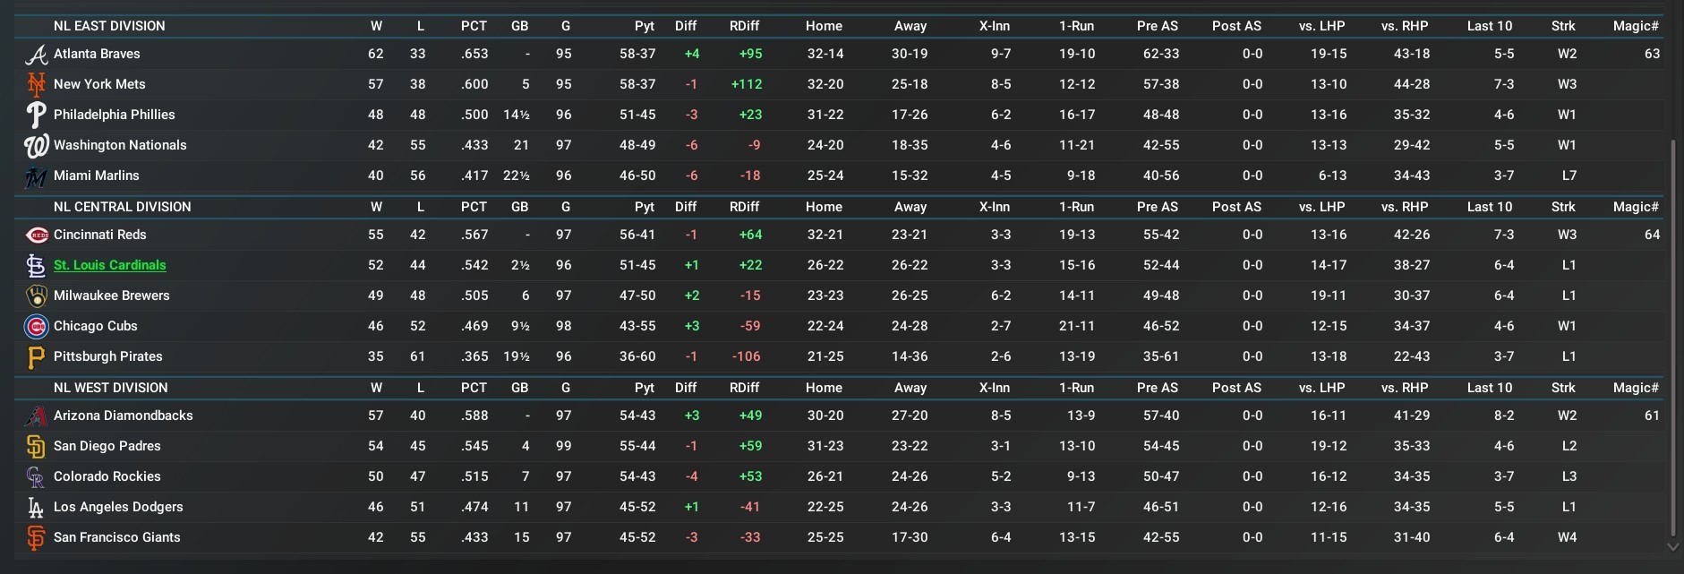
Task: Click the New York Mets logo
Action: click(x=36, y=85)
